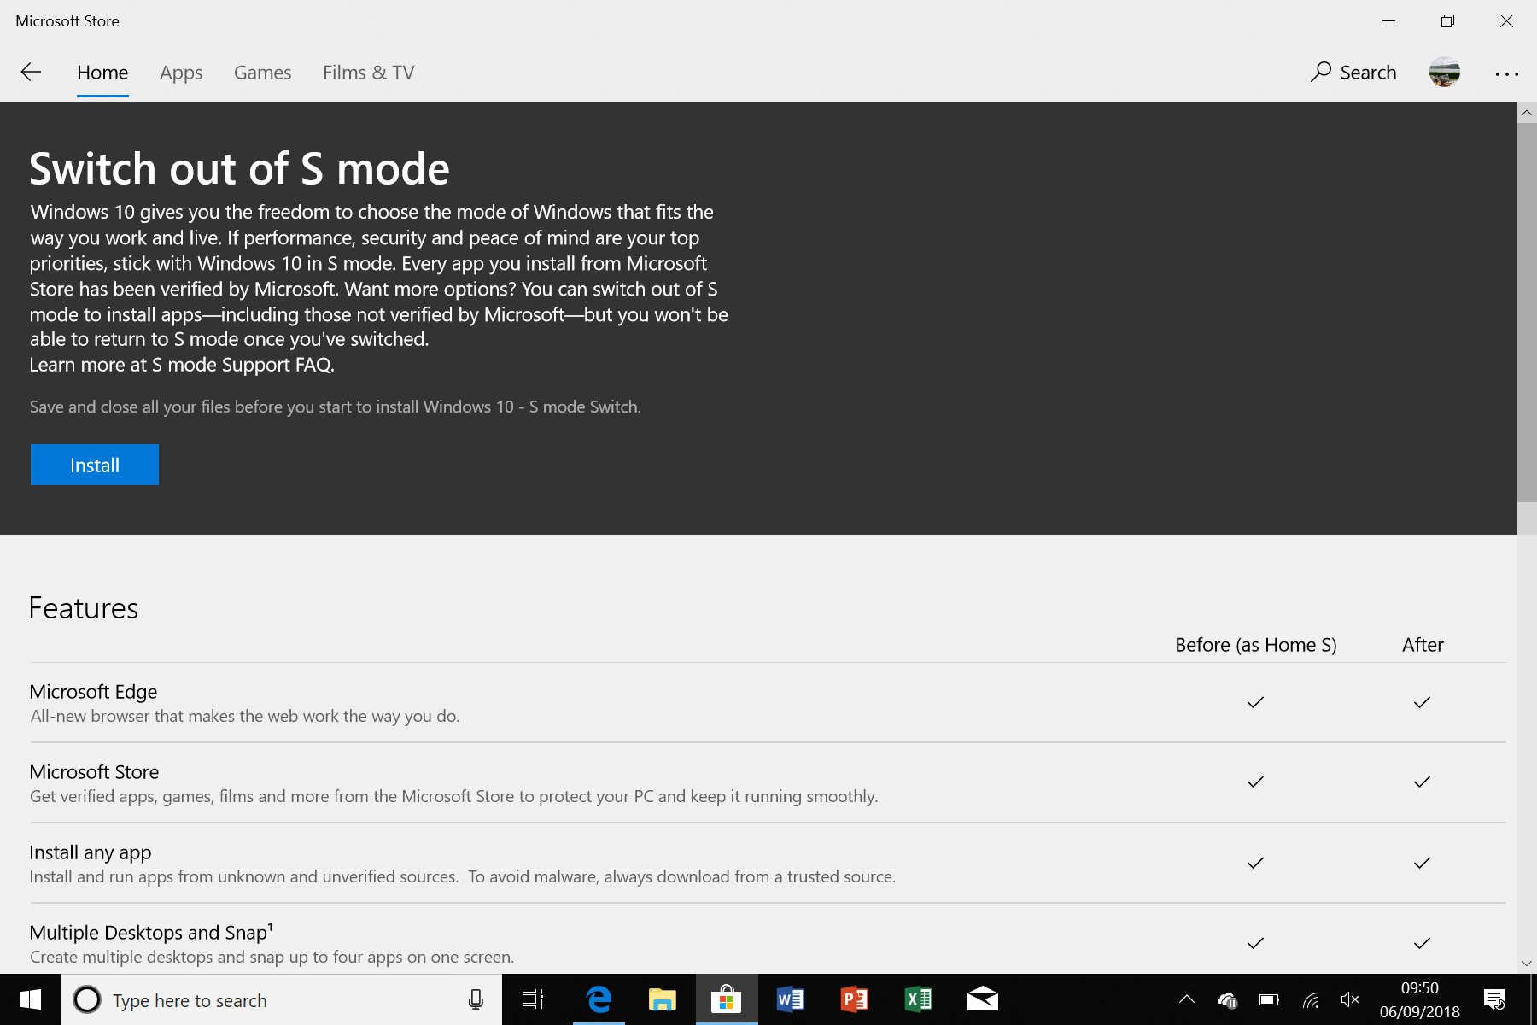
Task: Close the Microsoft Store window
Action: pos(1506,20)
